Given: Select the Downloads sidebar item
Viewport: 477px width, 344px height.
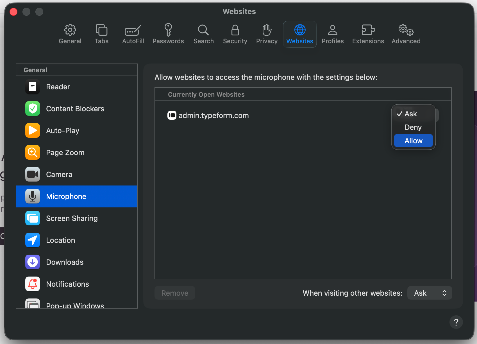Looking at the screenshot, I should pyautogui.click(x=77, y=262).
